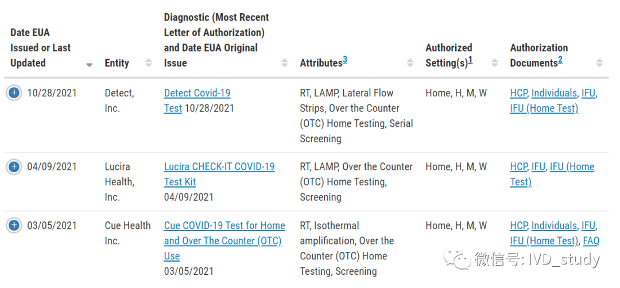Expand the 04/09/2021 Lucira row details

click(x=14, y=166)
